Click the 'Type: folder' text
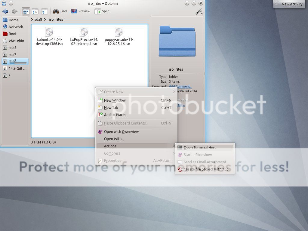Screen dimensions: 308x231 (x=168, y=77)
